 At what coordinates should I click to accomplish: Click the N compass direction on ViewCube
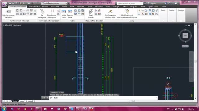pos(185,30)
